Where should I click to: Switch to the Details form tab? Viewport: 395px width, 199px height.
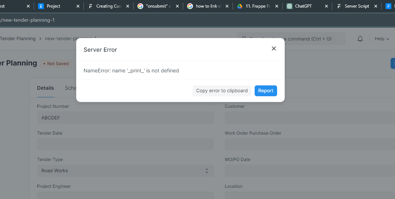pyautogui.click(x=45, y=88)
